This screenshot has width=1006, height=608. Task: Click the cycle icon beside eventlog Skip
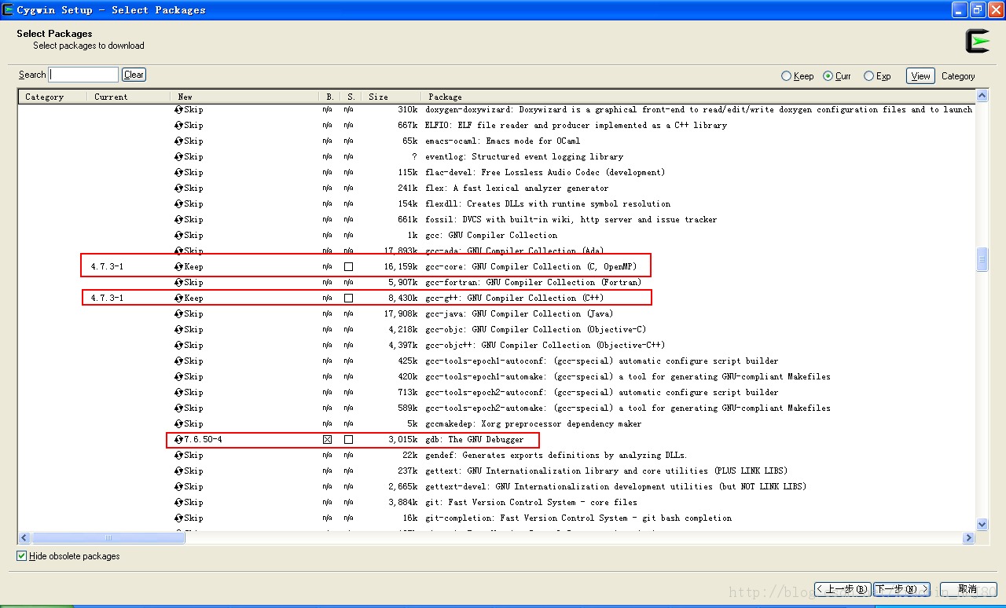tap(179, 156)
